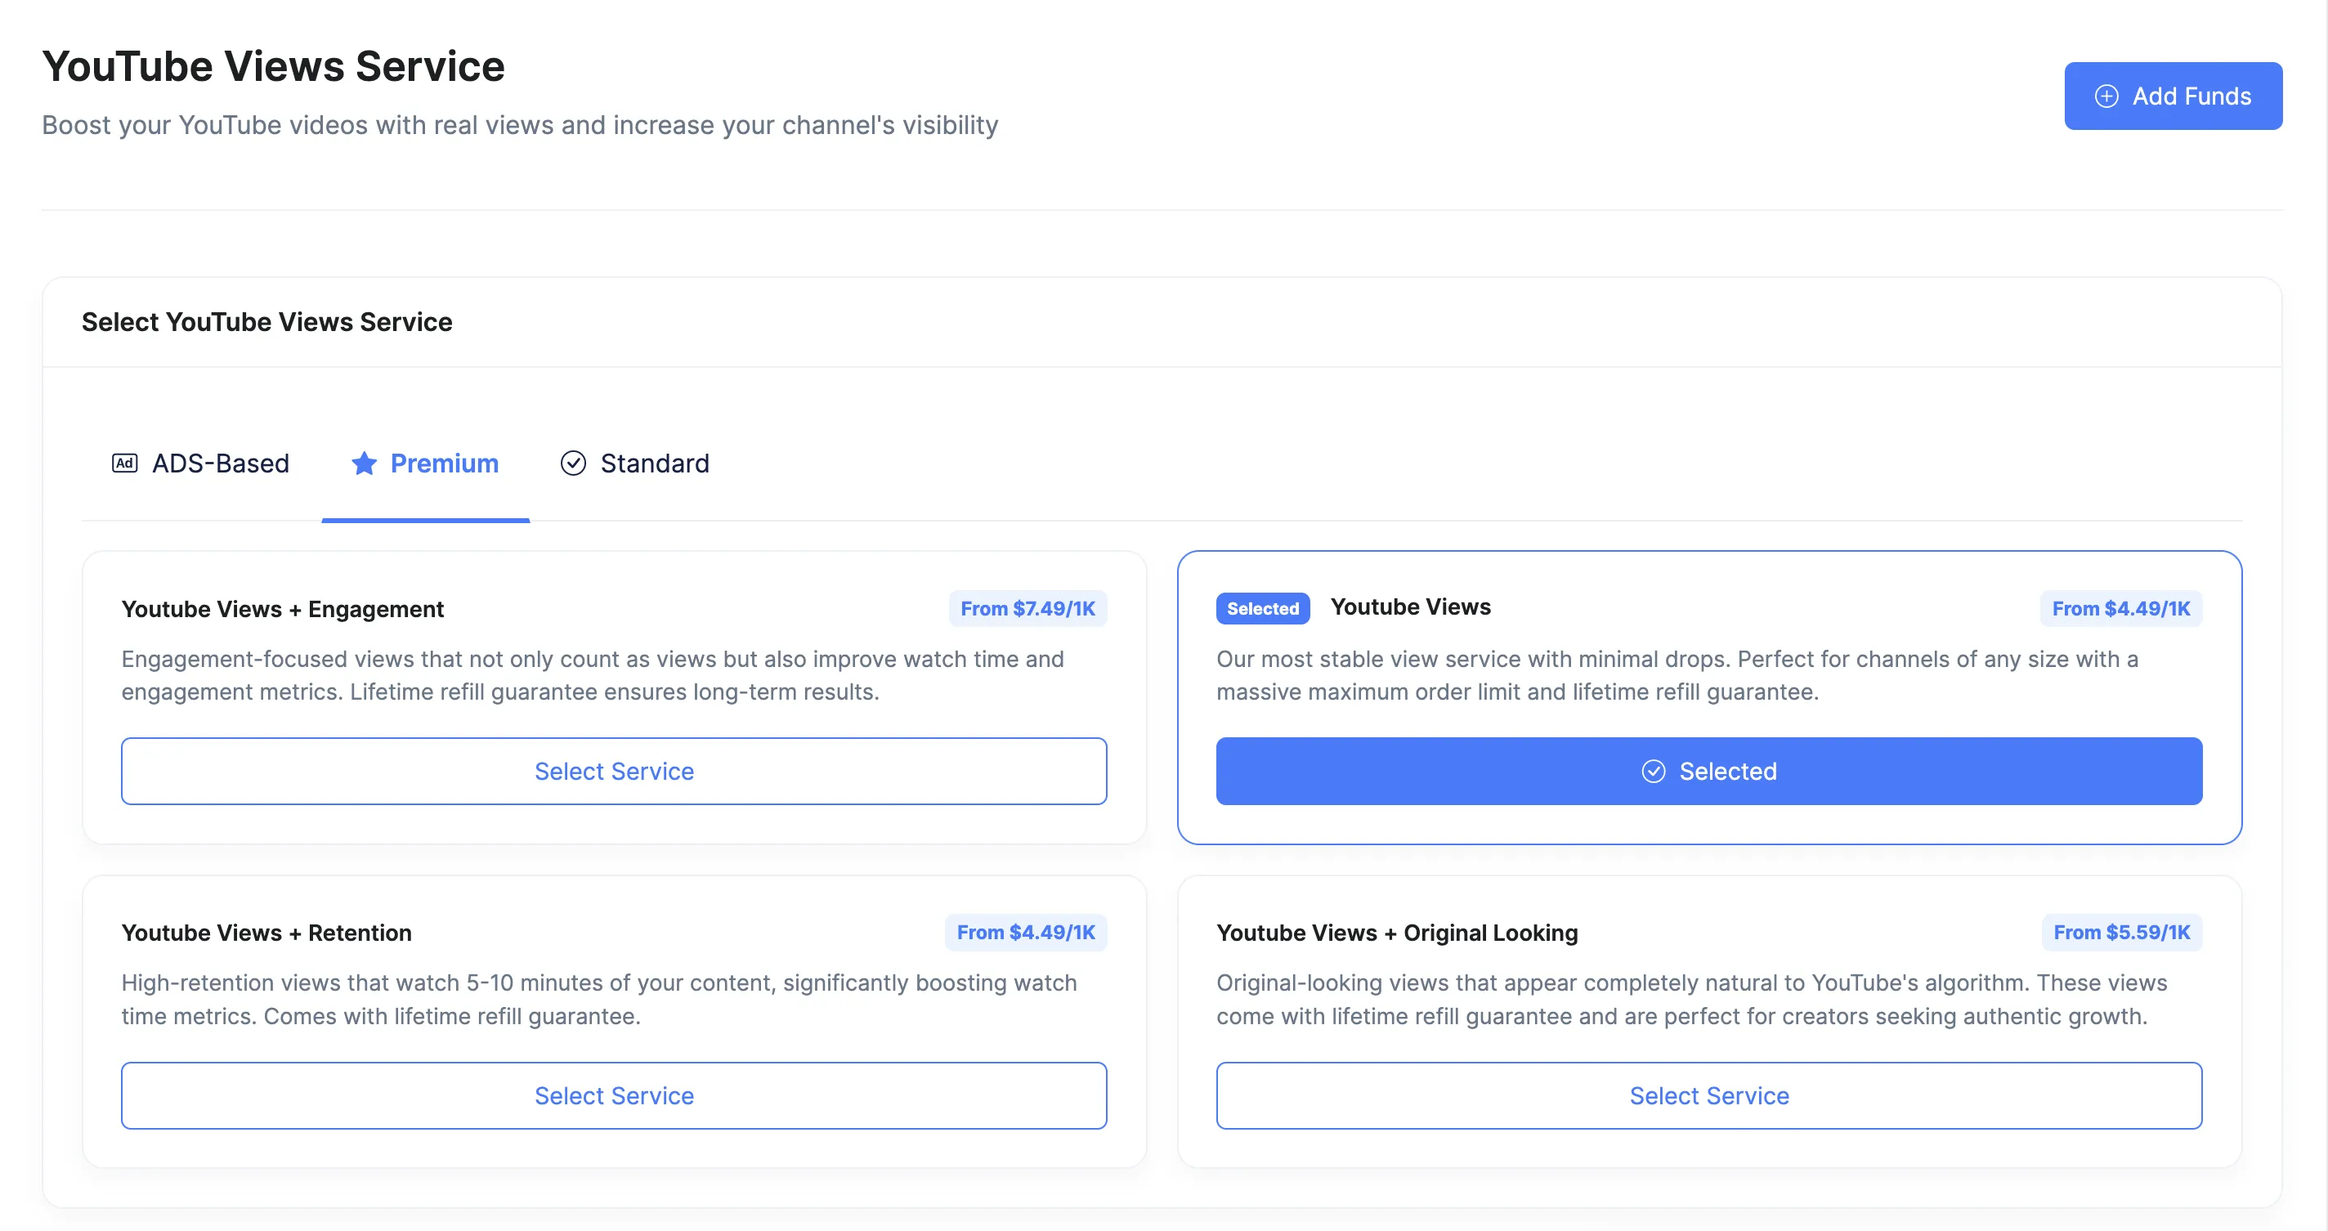Click the Youtube Views + Engagement heading

click(x=283, y=608)
